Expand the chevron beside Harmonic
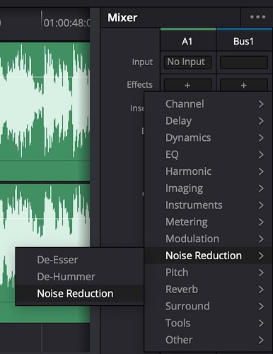The image size is (273, 354). pyautogui.click(x=261, y=171)
